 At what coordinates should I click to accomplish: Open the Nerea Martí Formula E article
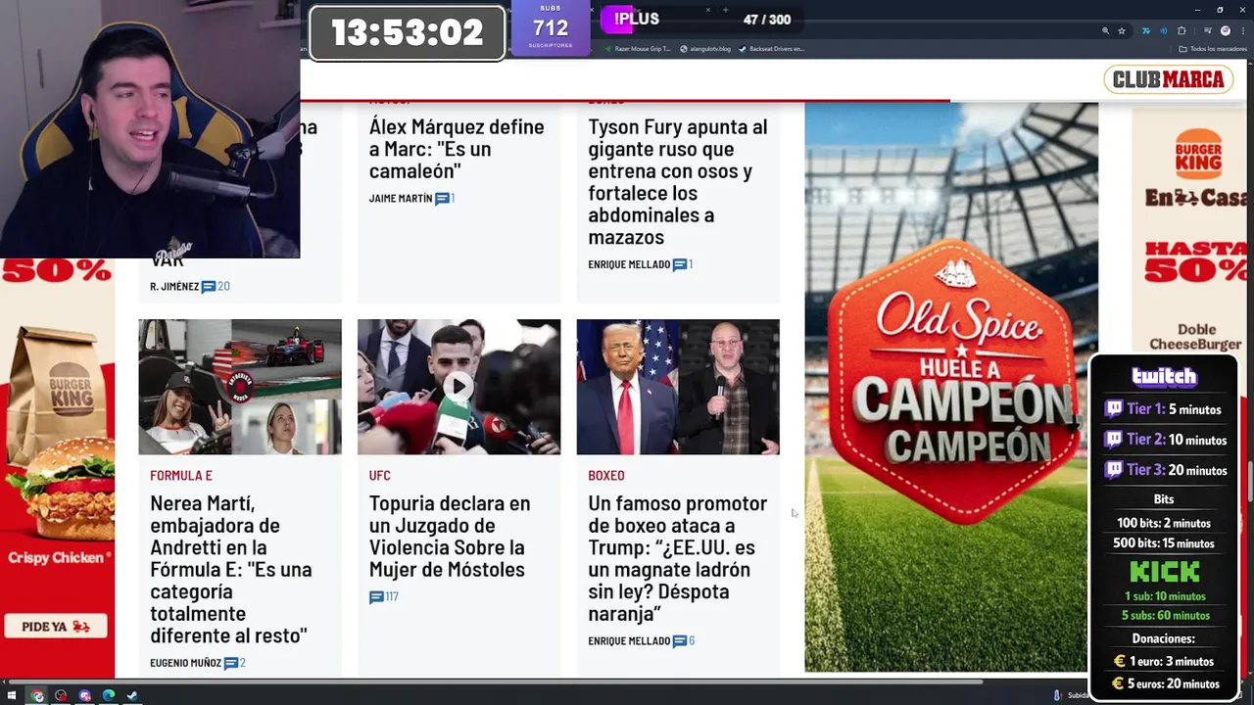(231, 569)
